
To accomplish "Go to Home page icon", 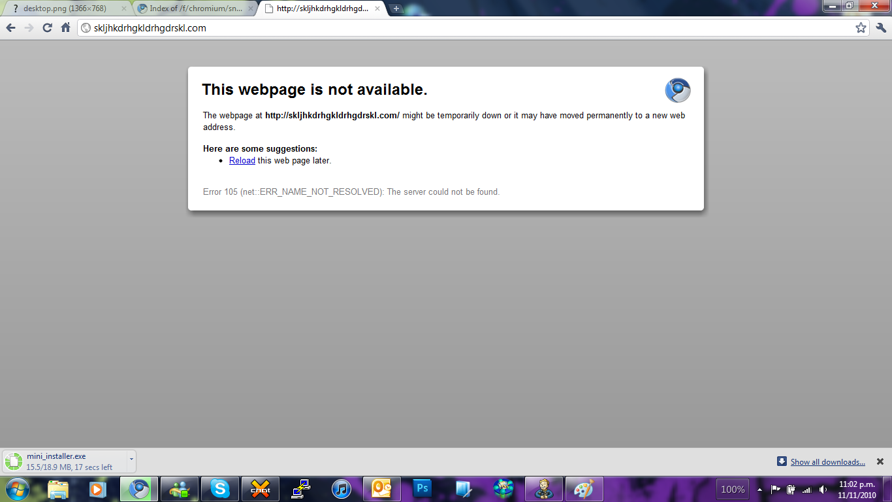I will click(x=65, y=27).
